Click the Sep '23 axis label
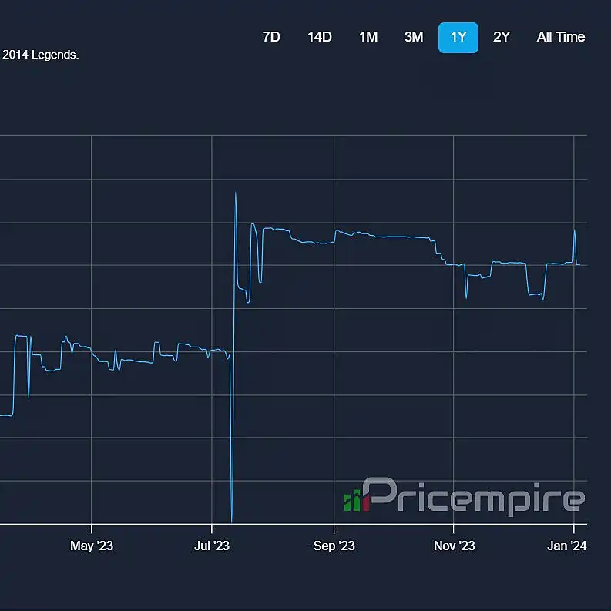 point(334,546)
